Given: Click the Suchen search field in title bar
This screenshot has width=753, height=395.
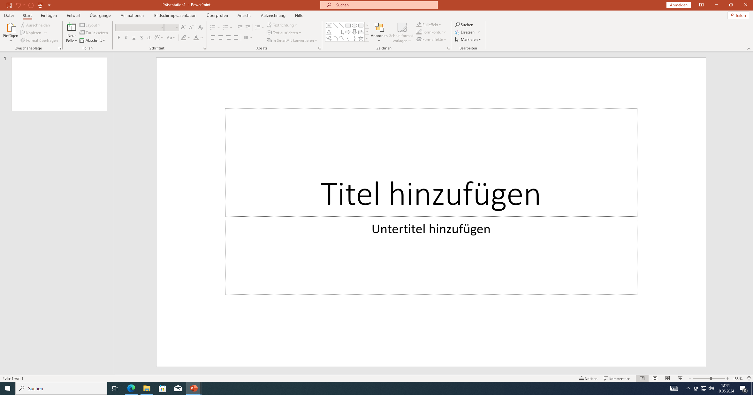Looking at the screenshot, I should pyautogui.click(x=379, y=5).
